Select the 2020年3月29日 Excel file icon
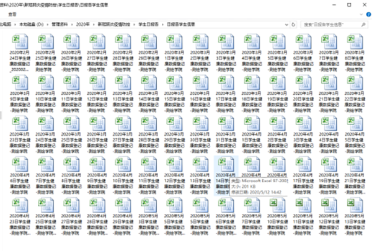This screenshot has width=372, height=251. 174,123
